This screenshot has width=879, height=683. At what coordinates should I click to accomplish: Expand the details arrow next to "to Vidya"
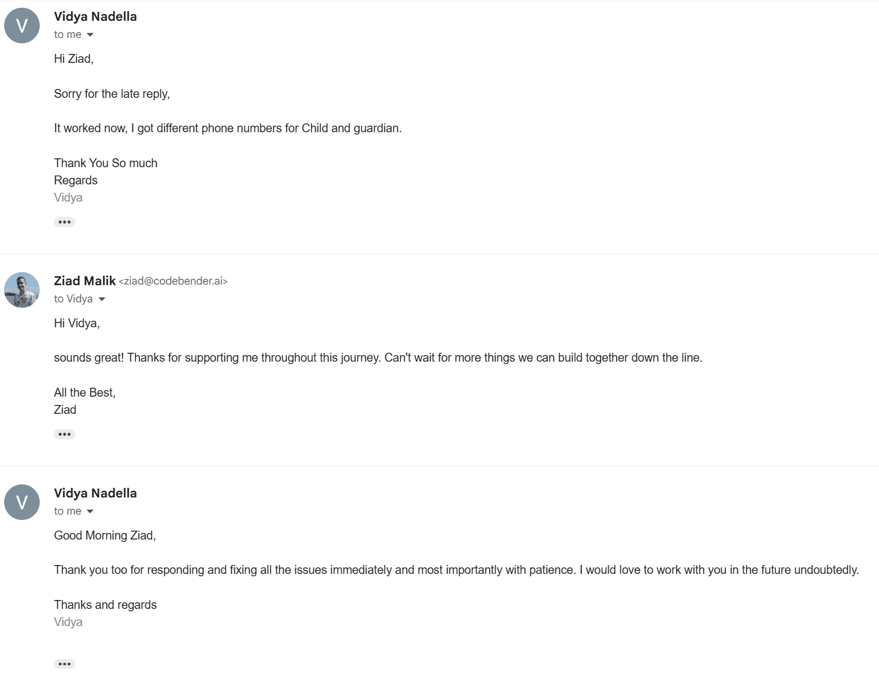pyautogui.click(x=102, y=299)
